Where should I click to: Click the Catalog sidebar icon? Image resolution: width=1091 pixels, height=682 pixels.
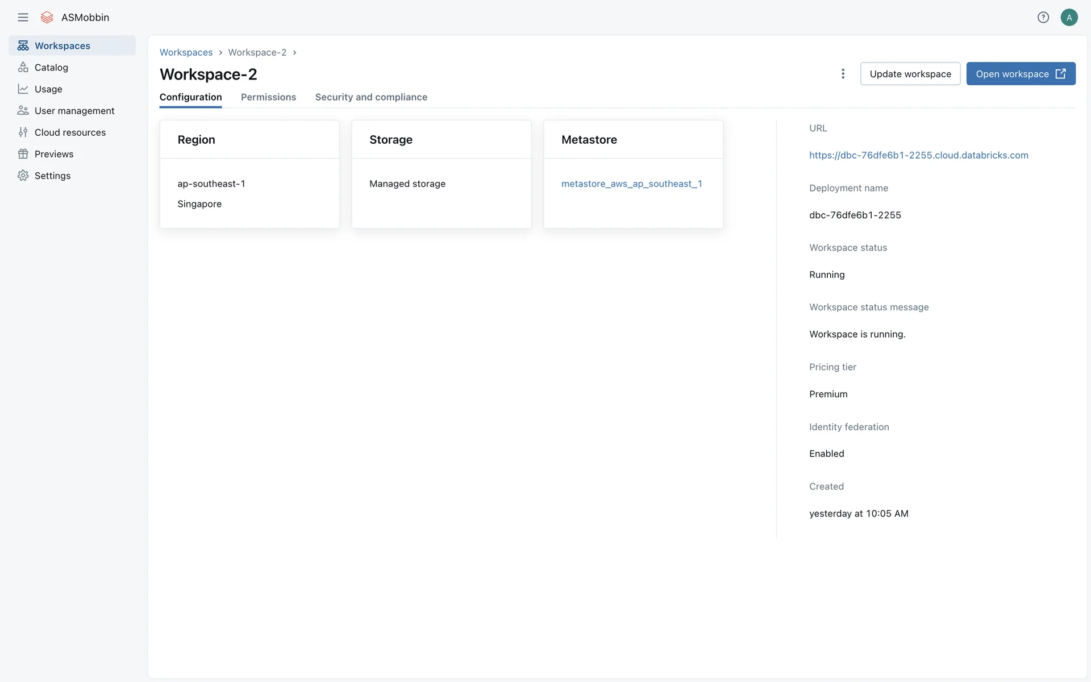click(23, 68)
